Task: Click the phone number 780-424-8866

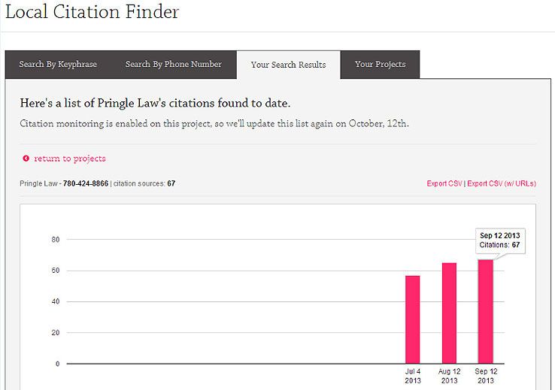Action: [86, 183]
